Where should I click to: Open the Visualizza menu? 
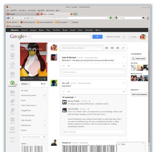[x=23, y=10]
